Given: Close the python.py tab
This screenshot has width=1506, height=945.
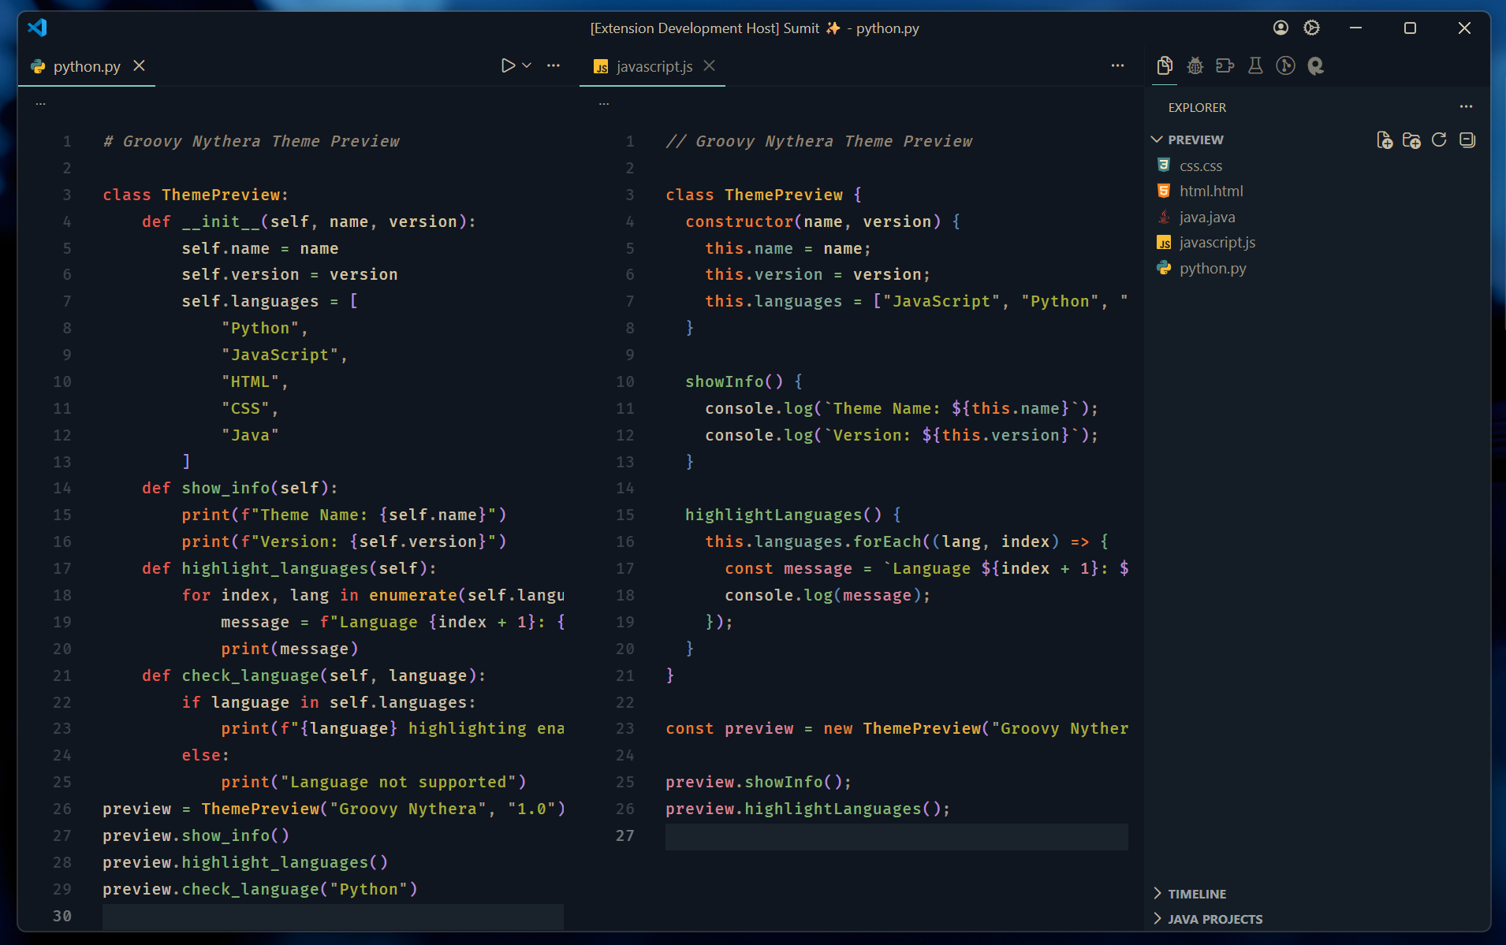Looking at the screenshot, I should click(139, 66).
